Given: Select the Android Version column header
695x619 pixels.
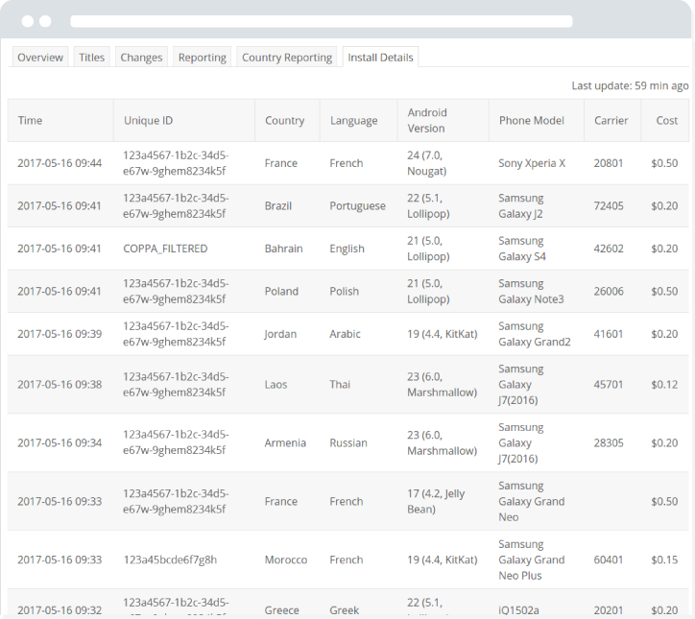Looking at the screenshot, I should pyautogui.click(x=426, y=121).
